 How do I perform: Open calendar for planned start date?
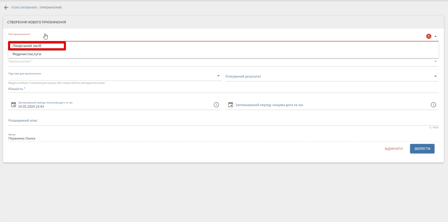coord(13,105)
